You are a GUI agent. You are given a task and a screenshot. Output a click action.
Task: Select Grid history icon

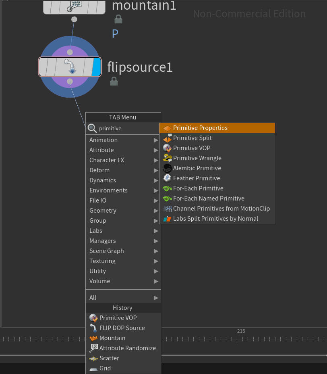(93, 369)
